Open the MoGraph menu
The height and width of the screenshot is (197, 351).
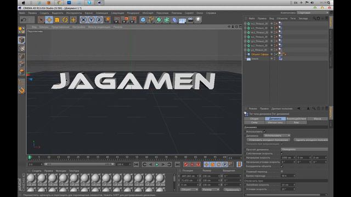point(148,13)
